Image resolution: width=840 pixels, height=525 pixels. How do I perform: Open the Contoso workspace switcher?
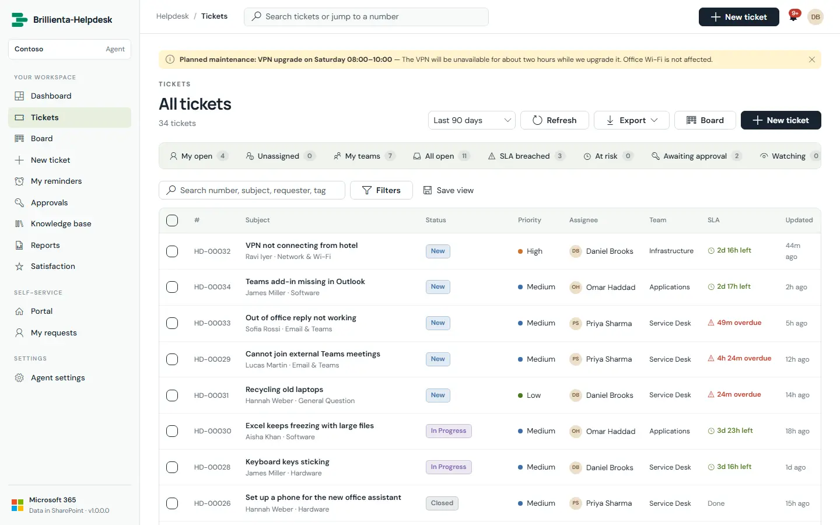click(x=69, y=49)
